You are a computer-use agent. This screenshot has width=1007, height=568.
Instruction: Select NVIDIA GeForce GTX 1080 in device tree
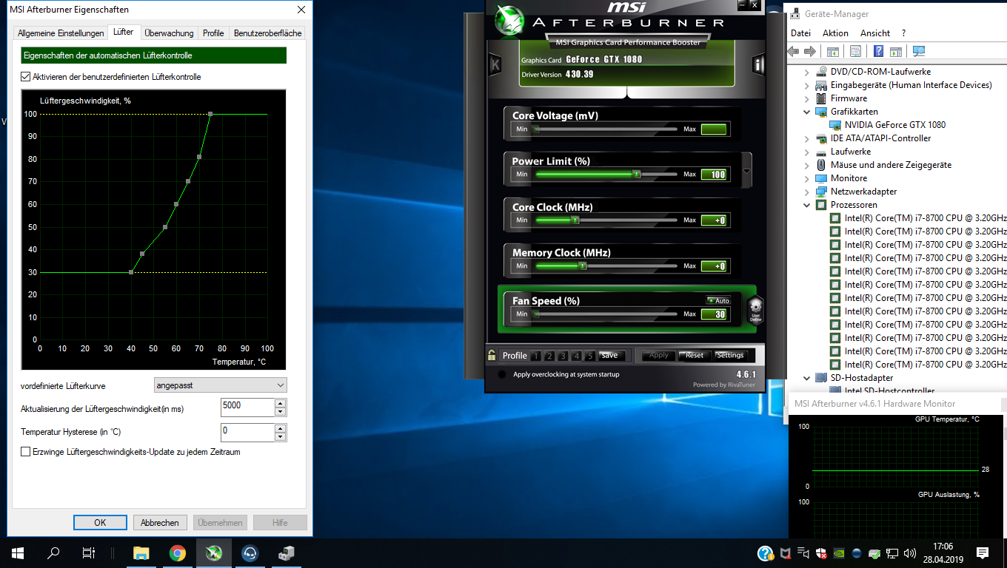tap(894, 125)
